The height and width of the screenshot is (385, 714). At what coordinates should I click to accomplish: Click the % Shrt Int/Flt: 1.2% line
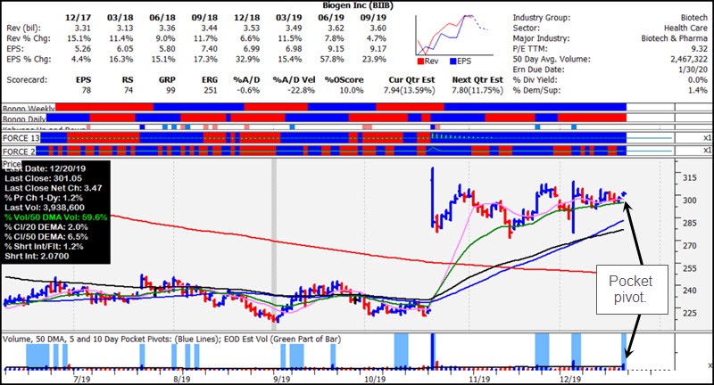pos(44,246)
